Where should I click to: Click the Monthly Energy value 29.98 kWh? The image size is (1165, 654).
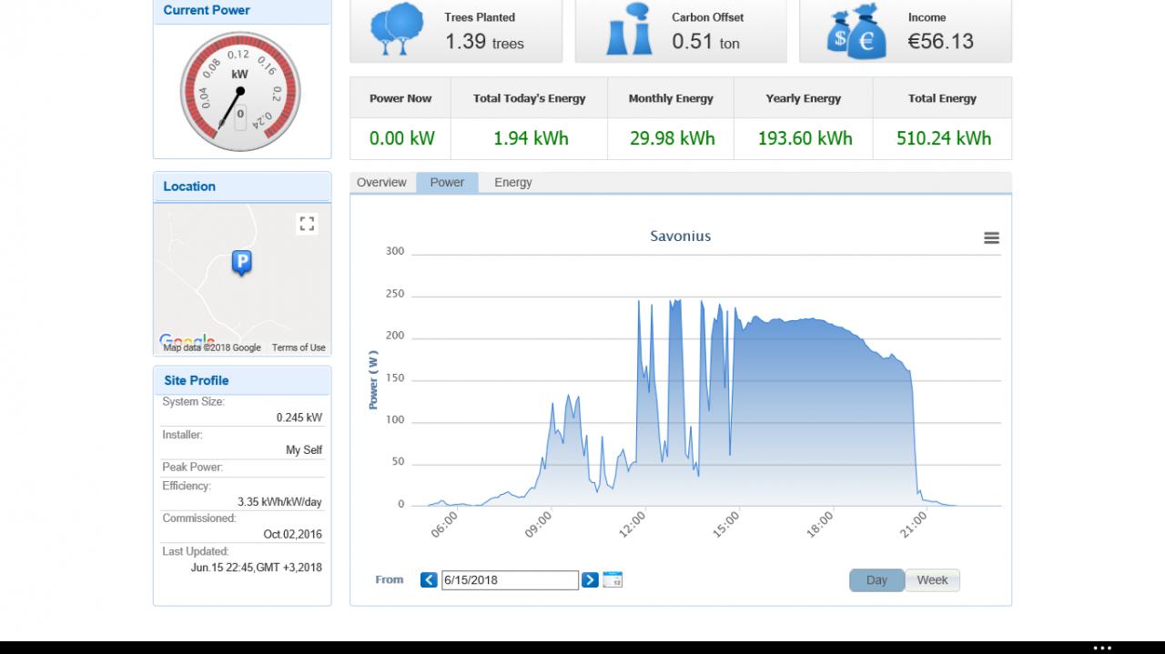(673, 138)
